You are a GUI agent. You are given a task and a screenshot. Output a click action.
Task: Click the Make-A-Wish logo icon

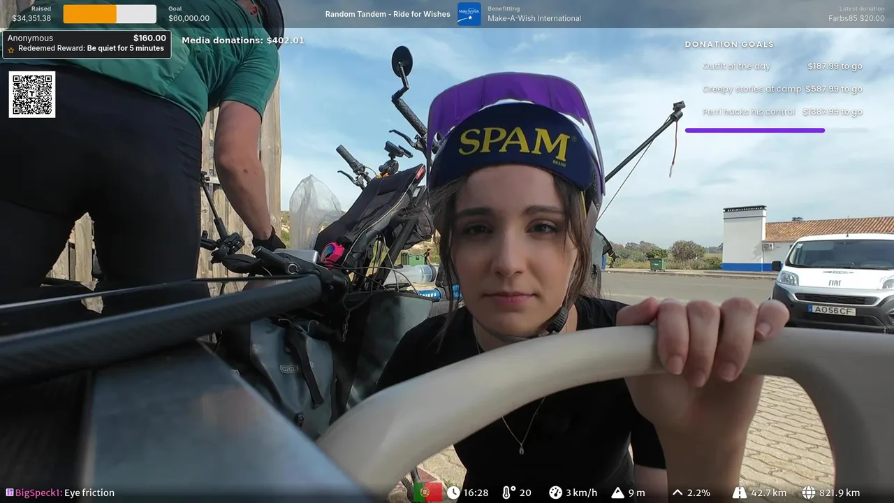coord(469,13)
